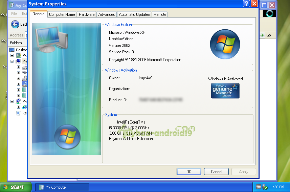The height and width of the screenshot is (192, 290).
Task: Select the My Network Places icon in tree
Action: 18,101
